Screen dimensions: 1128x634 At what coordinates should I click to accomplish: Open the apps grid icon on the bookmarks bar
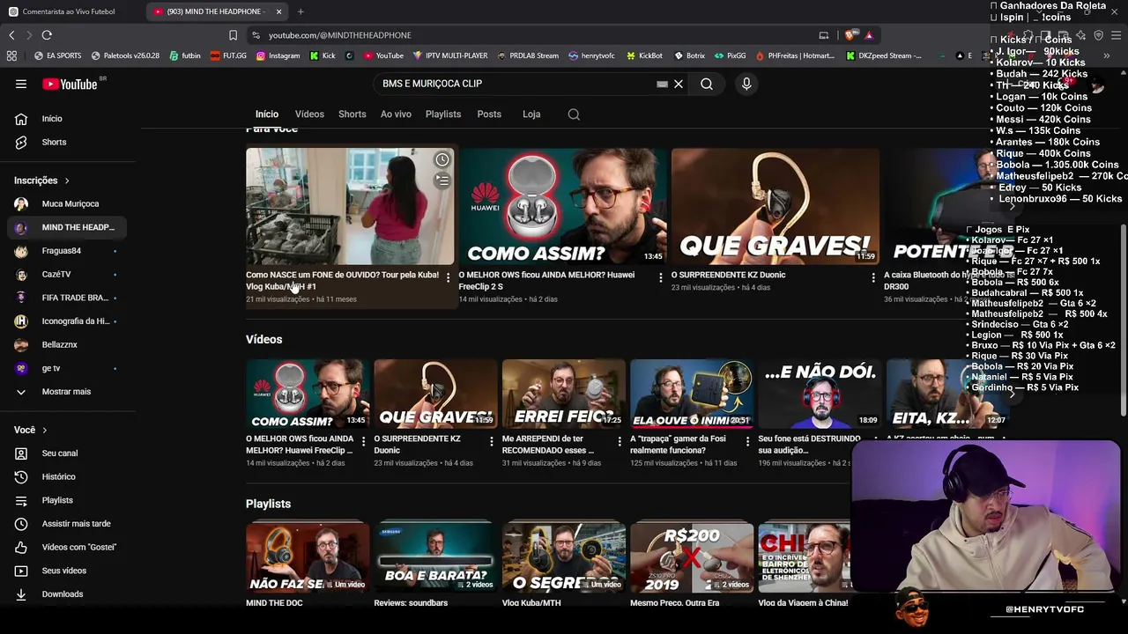(11, 55)
